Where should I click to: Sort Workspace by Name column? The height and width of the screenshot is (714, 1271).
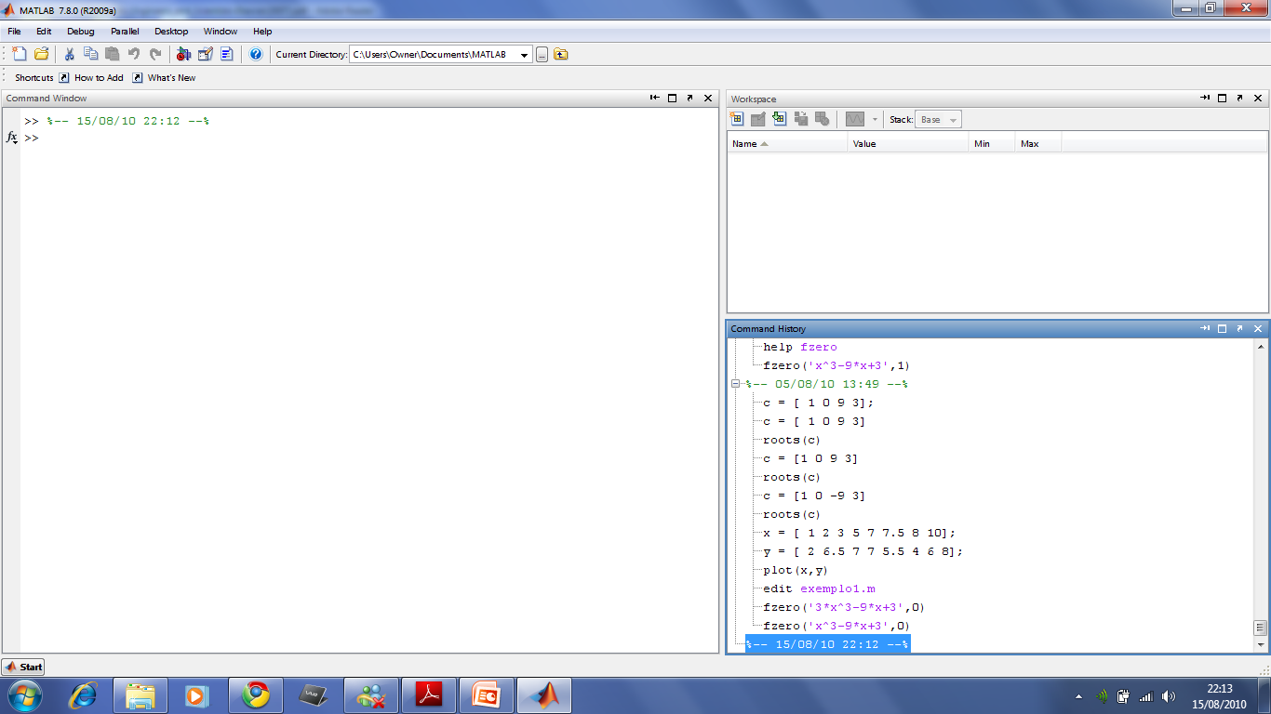point(787,144)
